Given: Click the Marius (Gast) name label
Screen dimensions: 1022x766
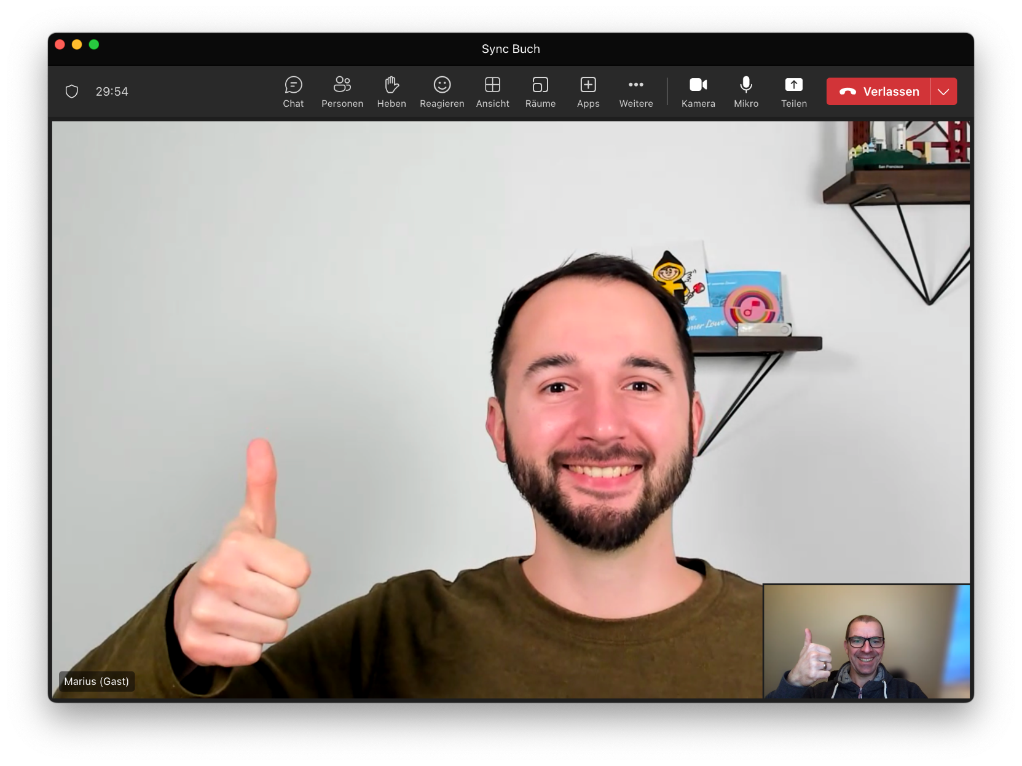Looking at the screenshot, I should (x=96, y=681).
